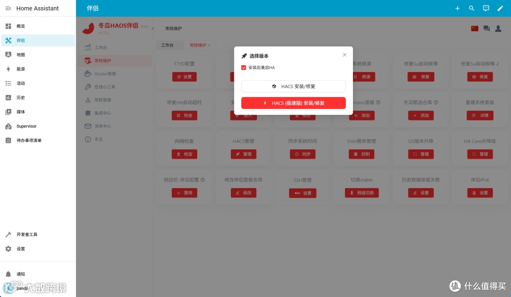Select 伴侣 in the Home Assistant sidebar
Image resolution: width=511 pixels, height=297 pixels.
(38, 40)
